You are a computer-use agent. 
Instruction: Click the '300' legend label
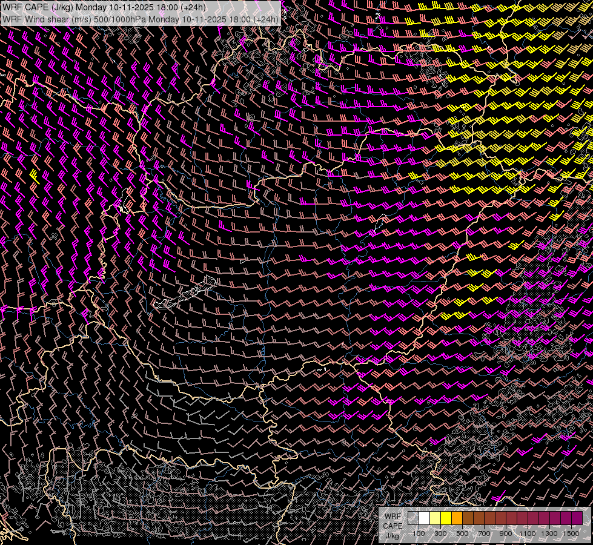coord(440,533)
